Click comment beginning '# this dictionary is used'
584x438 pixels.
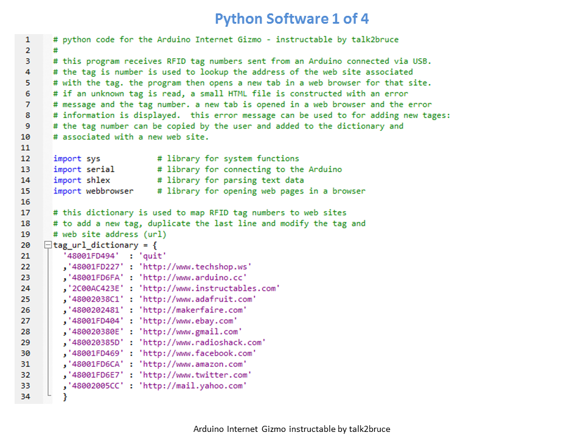point(200,213)
